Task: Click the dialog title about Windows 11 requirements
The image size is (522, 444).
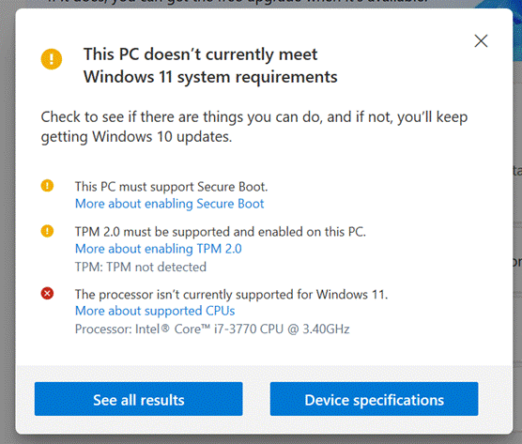Action: pyautogui.click(x=210, y=66)
